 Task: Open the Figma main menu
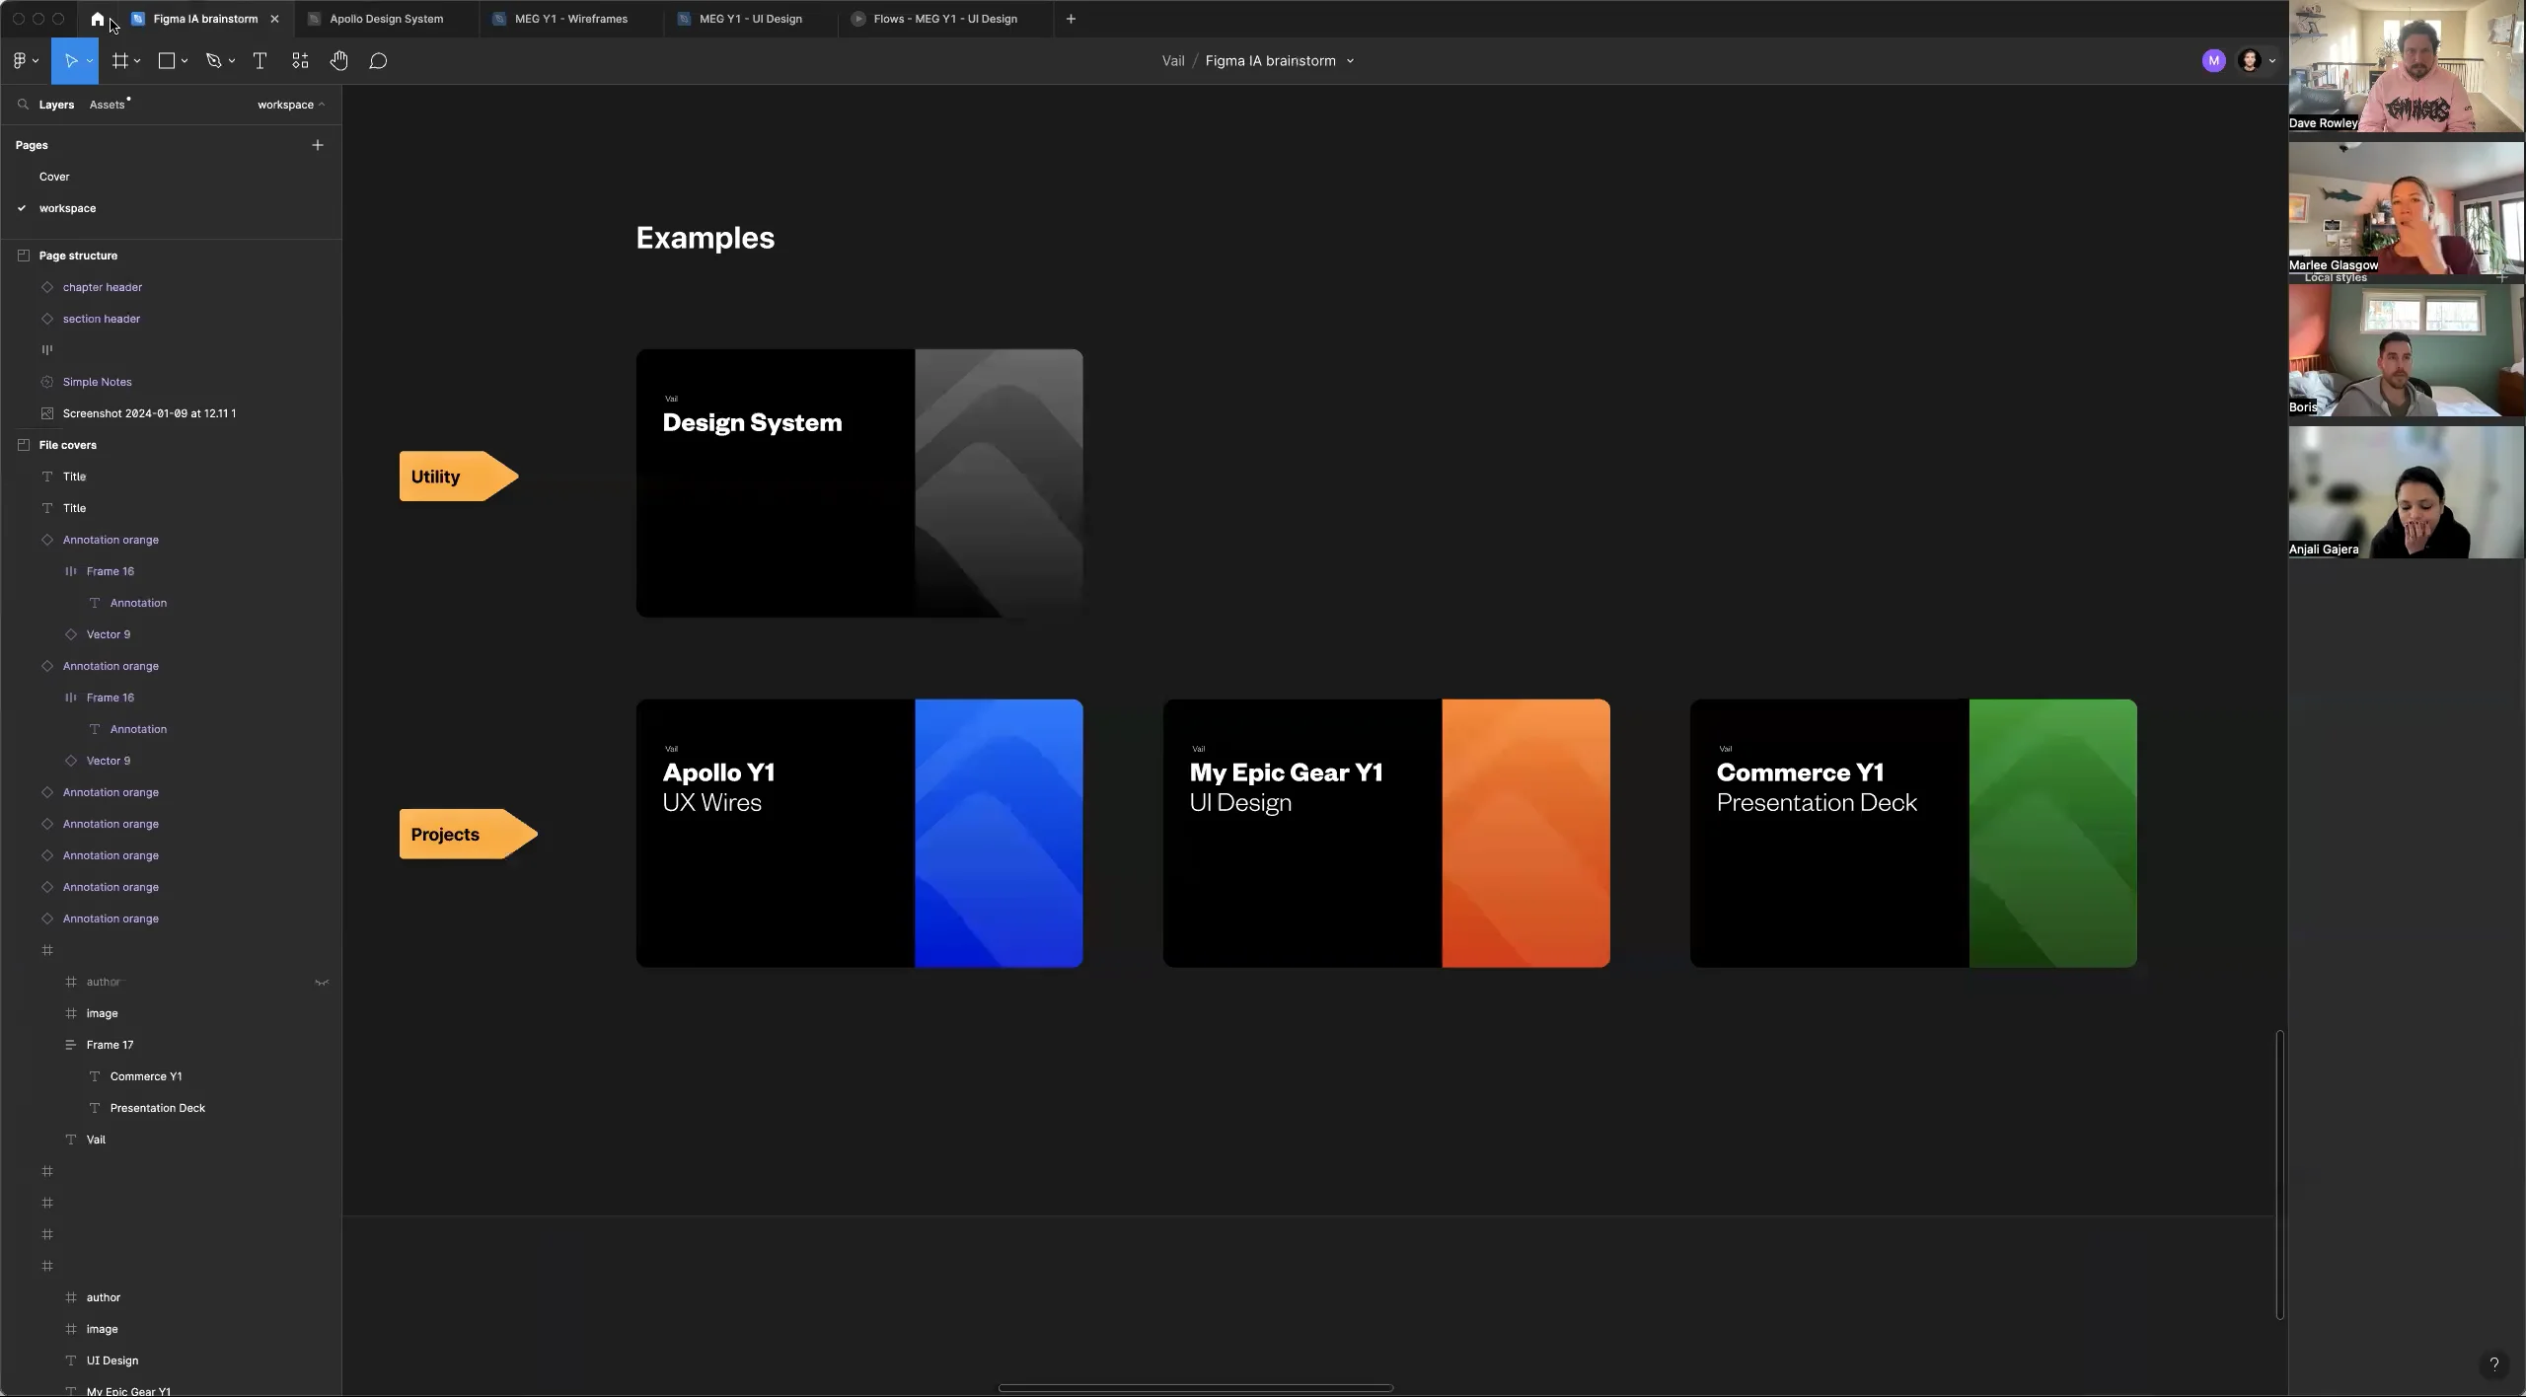[x=22, y=60]
